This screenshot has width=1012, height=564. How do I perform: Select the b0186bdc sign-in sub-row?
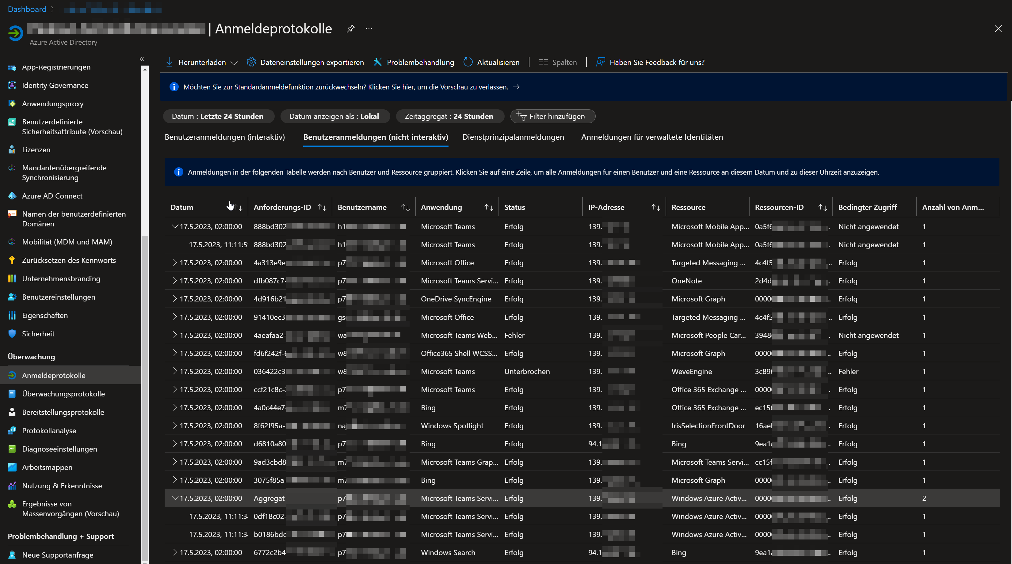pyautogui.click(x=582, y=534)
